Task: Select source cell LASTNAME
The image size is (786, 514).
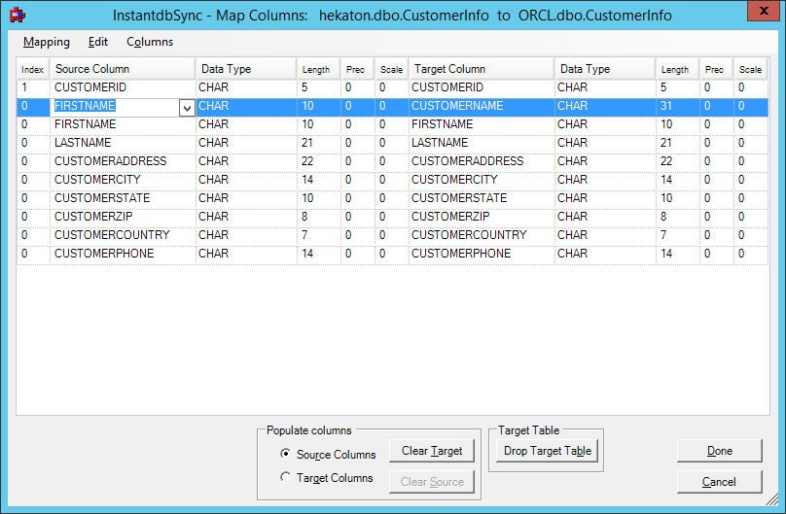Action: [x=123, y=143]
